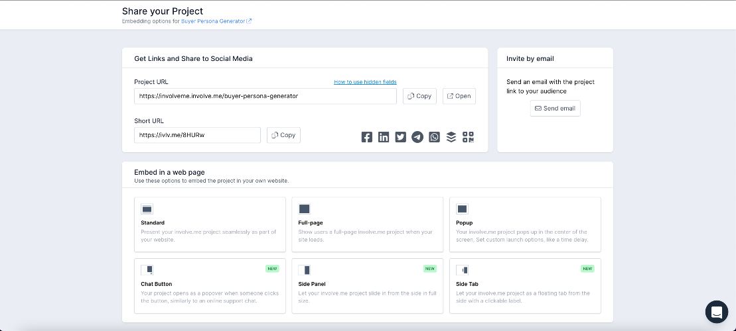Share project to Buffer icon
This screenshot has height=331, width=736.
451,137
